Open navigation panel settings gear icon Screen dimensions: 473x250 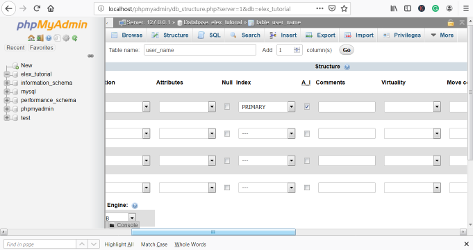pyautogui.click(x=66, y=38)
